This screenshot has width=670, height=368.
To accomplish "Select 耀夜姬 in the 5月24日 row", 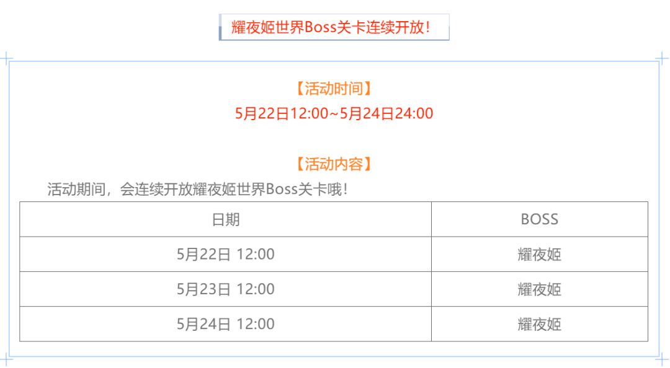I will coord(539,323).
